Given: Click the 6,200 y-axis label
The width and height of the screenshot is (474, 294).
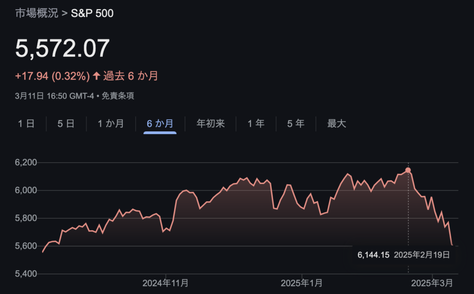Looking at the screenshot, I should 26,163.
